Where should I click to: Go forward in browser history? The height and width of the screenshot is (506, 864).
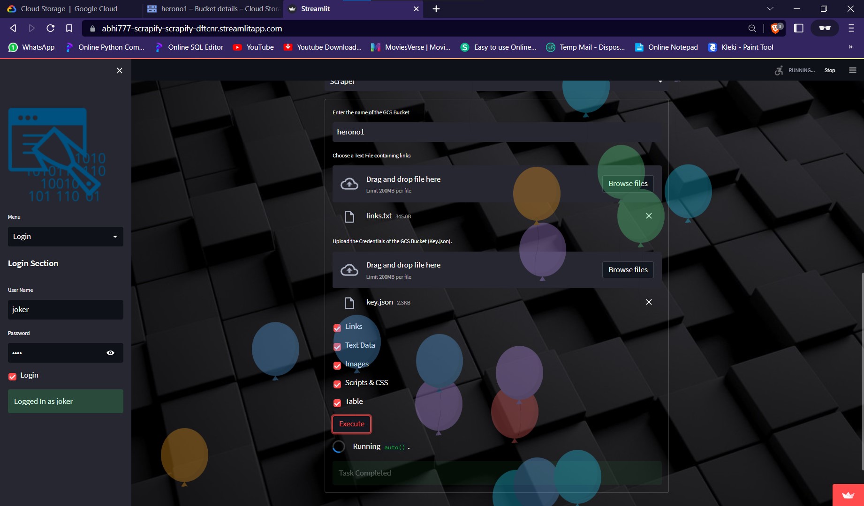[32, 29]
